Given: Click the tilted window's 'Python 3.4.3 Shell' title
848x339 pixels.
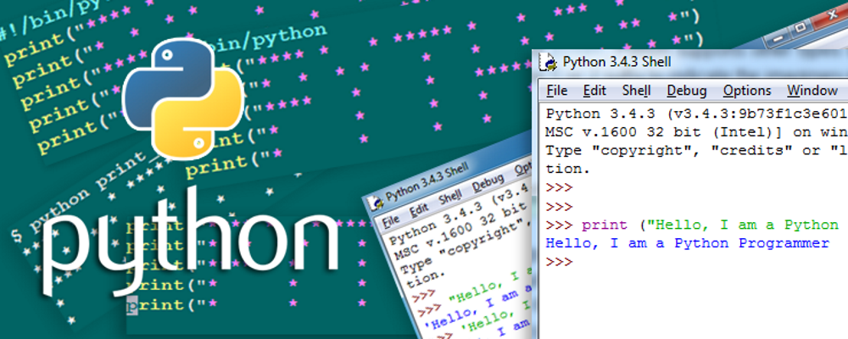Looking at the screenshot, I should point(427,181).
